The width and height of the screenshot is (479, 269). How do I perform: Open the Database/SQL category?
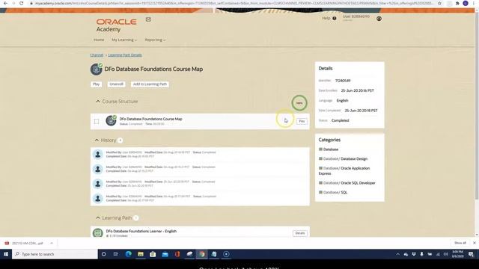(335, 193)
